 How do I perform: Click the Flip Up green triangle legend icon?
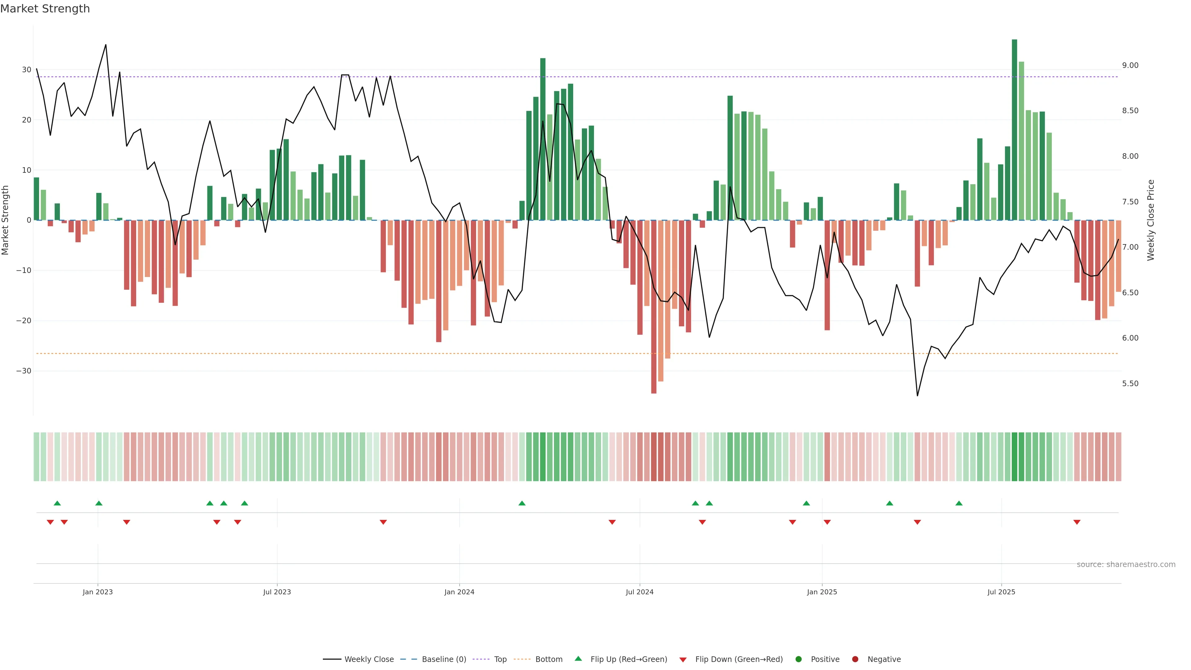point(578,659)
